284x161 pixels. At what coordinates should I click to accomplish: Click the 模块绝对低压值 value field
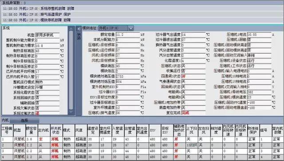pos(128,81)
